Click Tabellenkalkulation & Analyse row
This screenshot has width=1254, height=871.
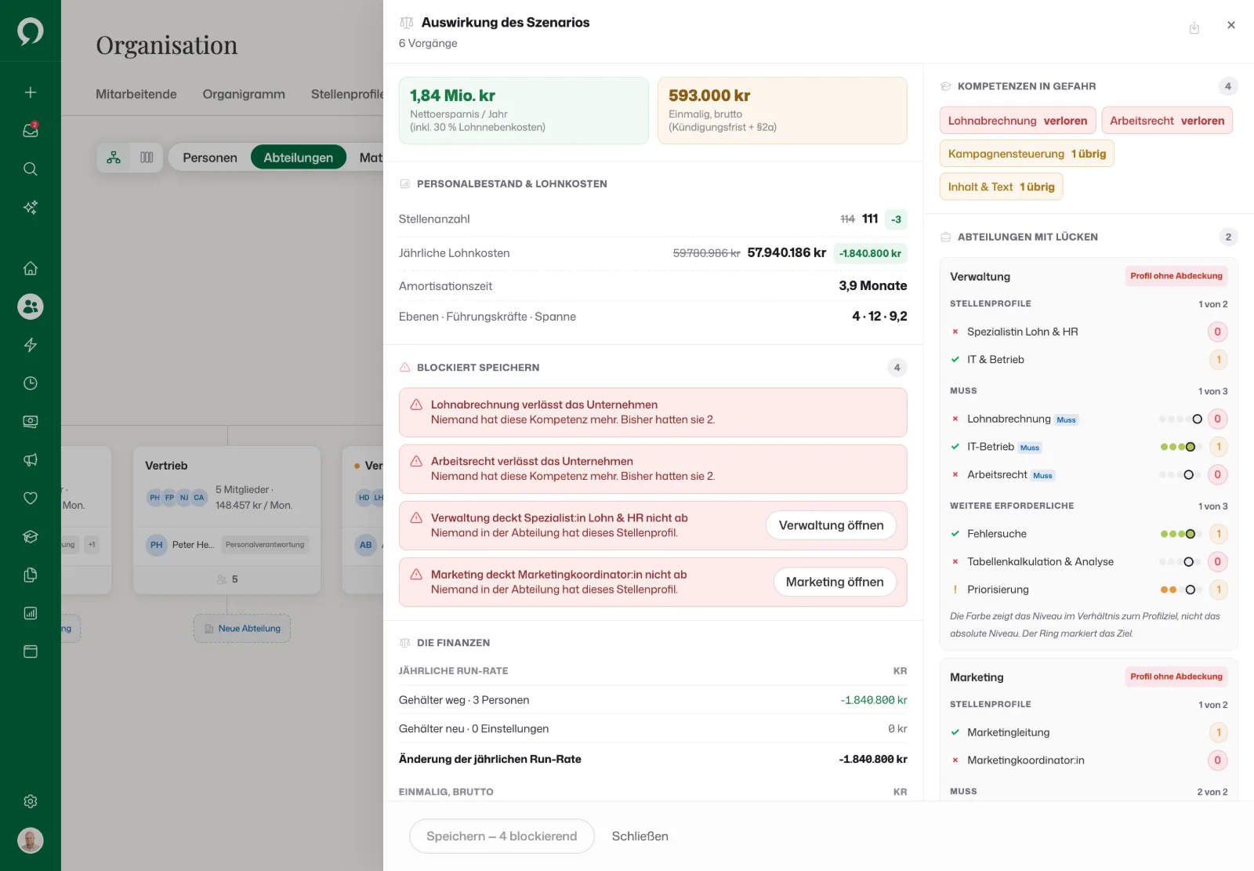pos(1089,562)
